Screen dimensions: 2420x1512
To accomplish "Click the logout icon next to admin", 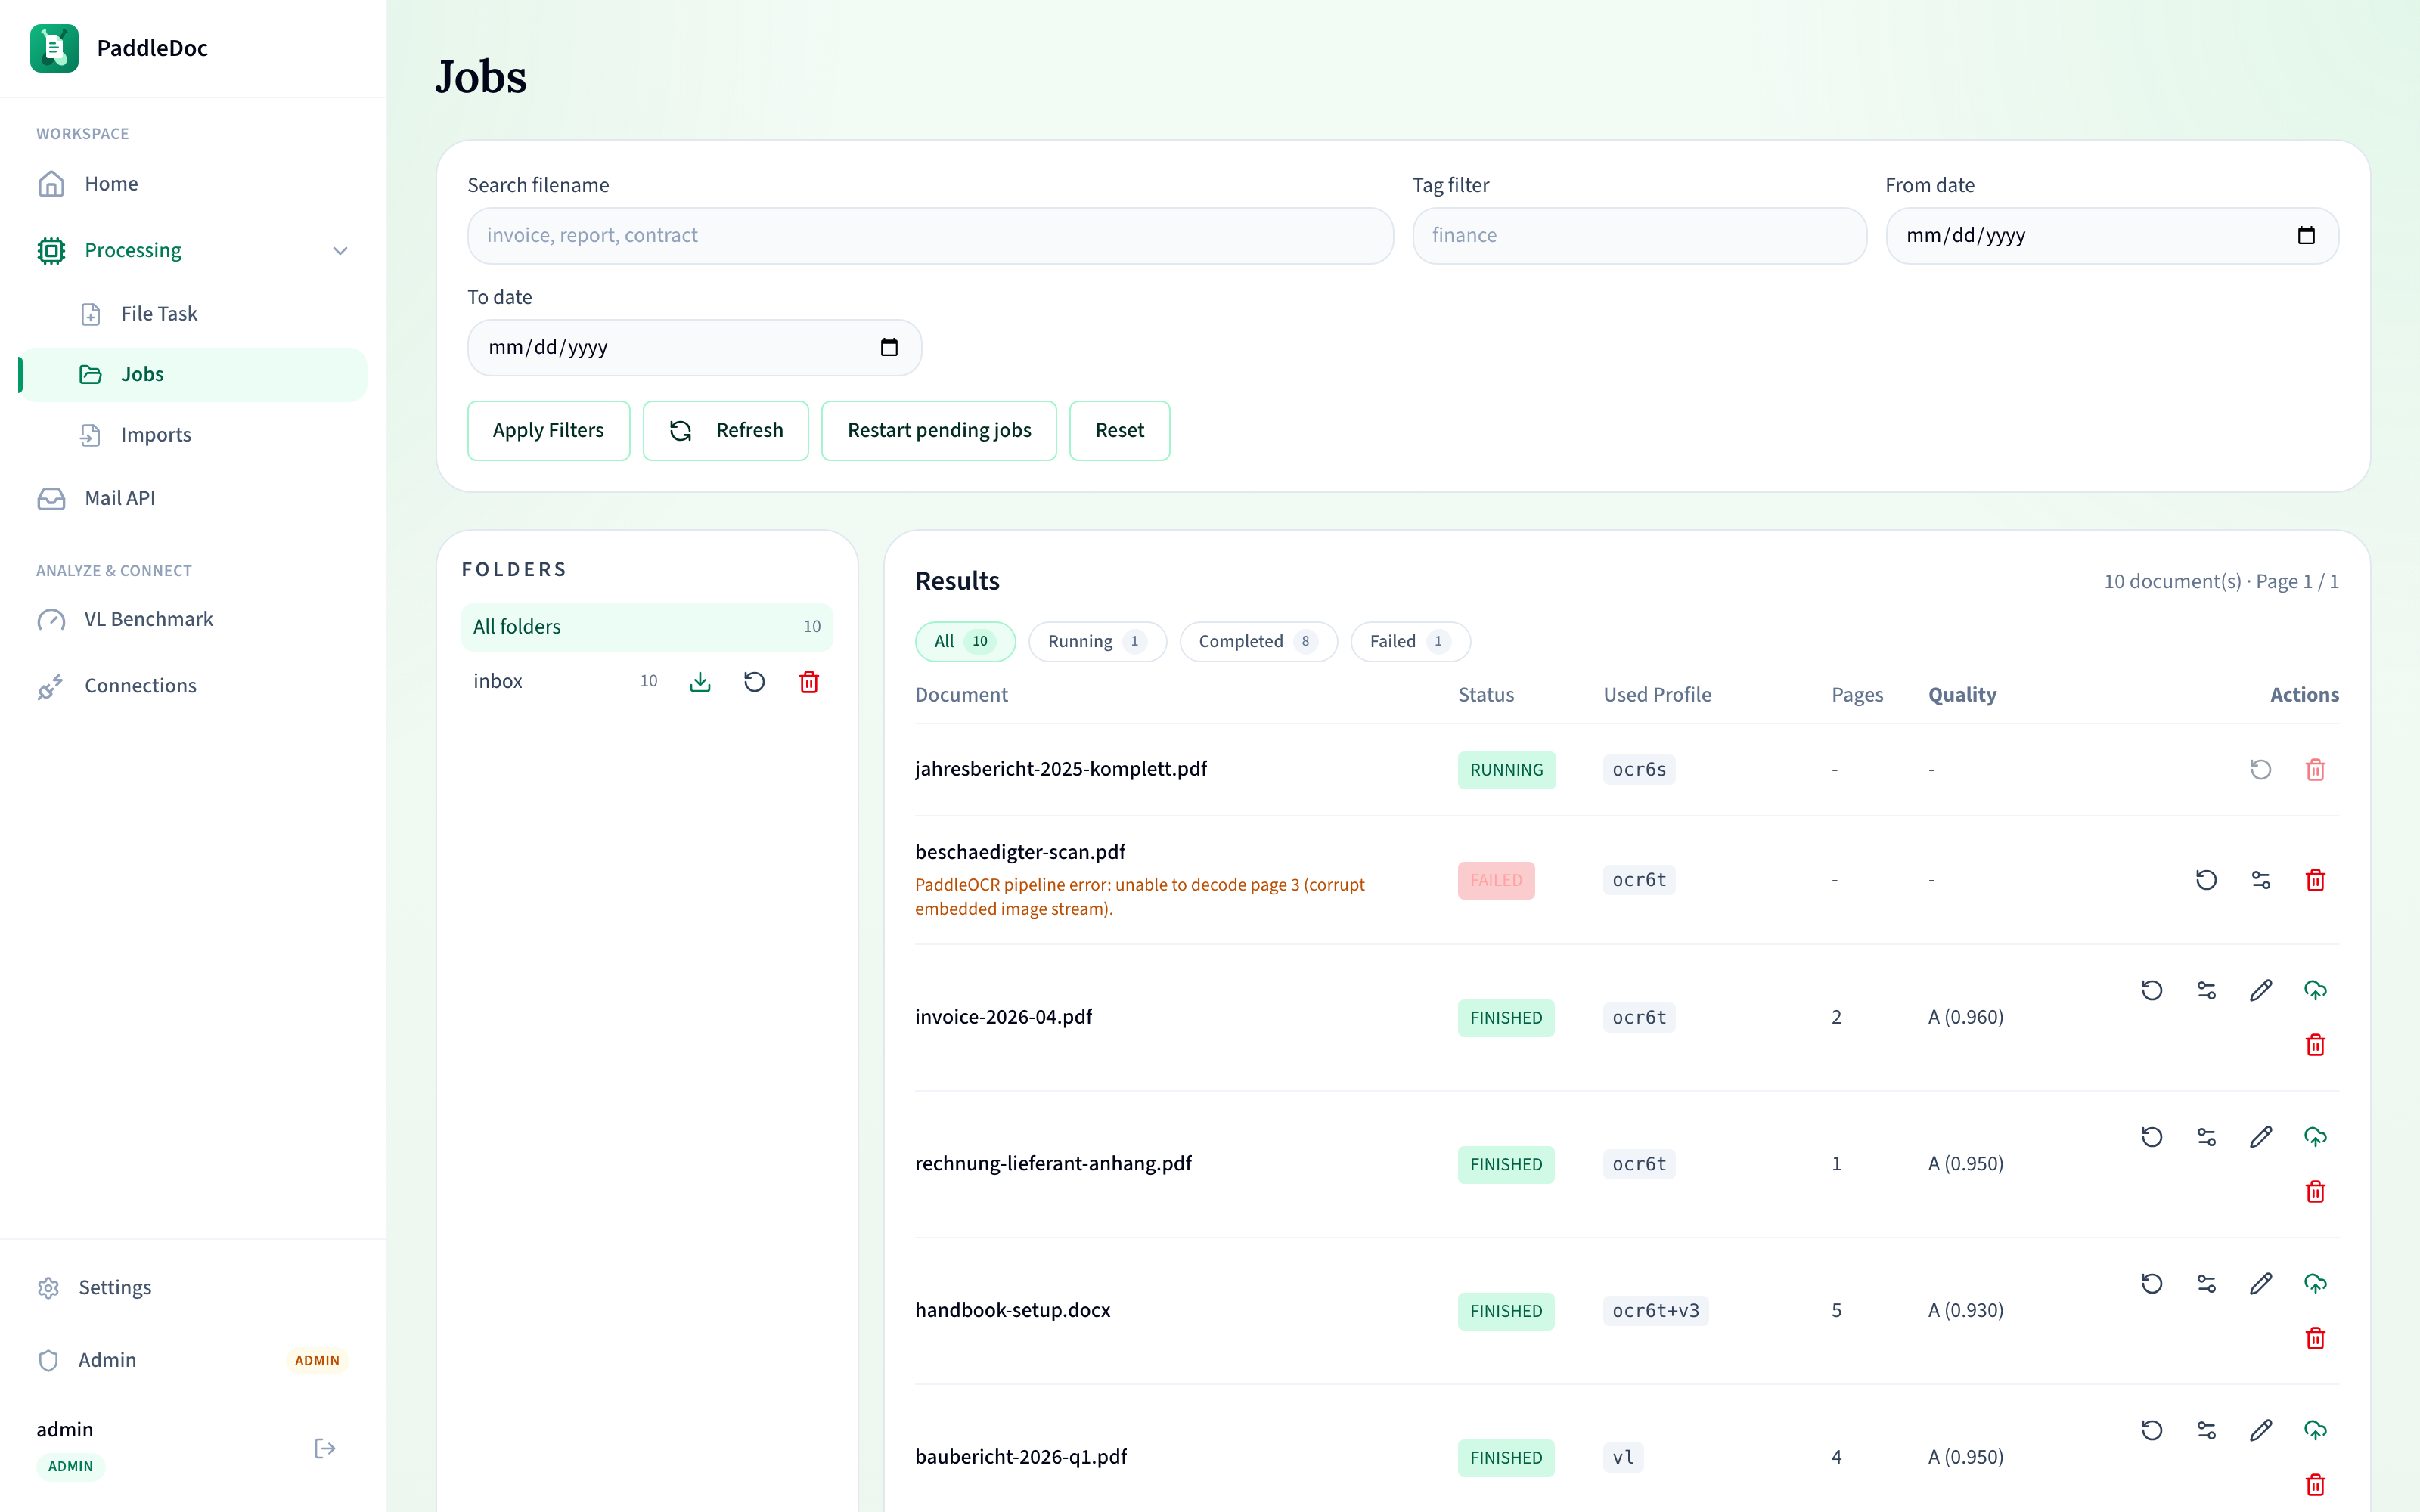I will 325,1448.
